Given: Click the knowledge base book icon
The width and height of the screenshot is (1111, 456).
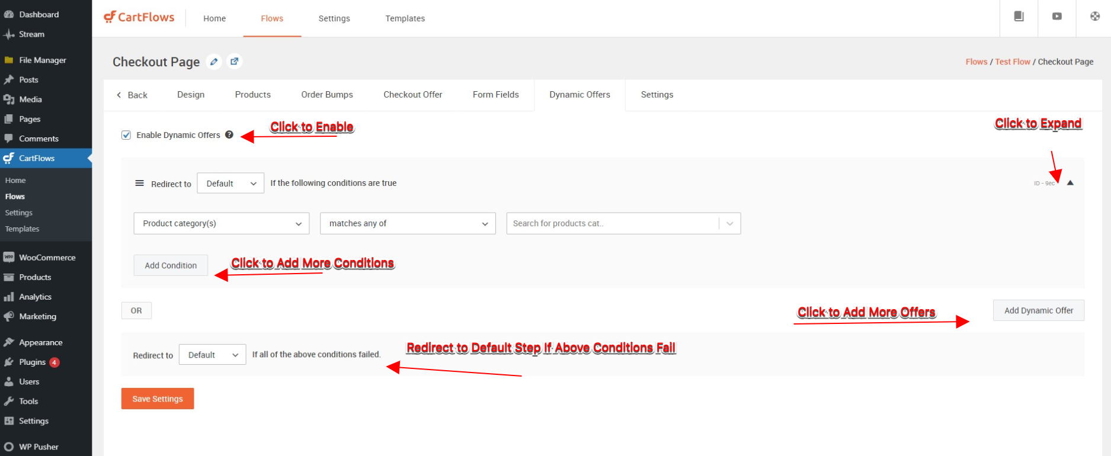Looking at the screenshot, I should 1019,17.
